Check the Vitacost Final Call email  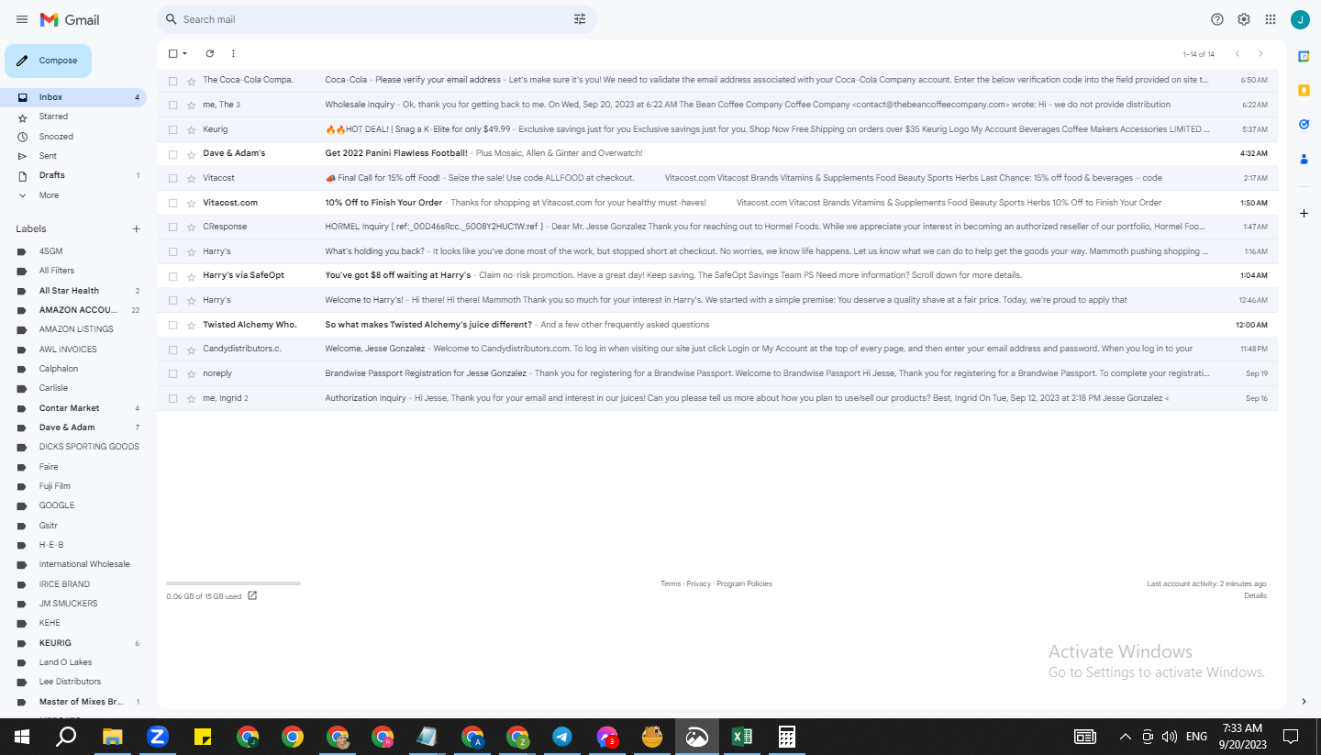tap(172, 178)
